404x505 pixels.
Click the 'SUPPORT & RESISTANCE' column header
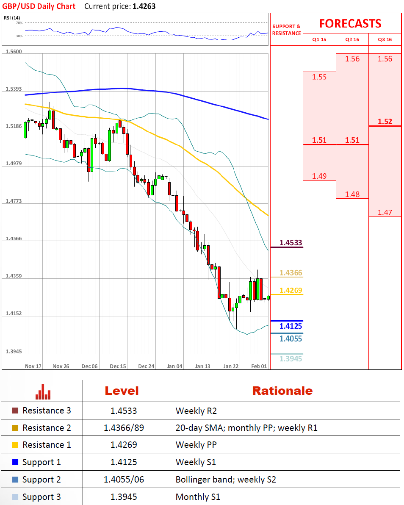pos(287,30)
